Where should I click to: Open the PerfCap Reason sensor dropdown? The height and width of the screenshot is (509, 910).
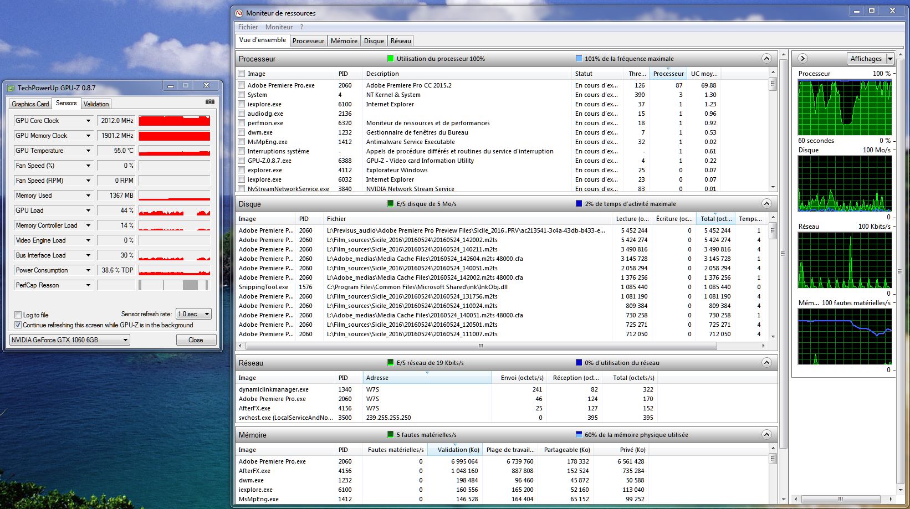pyautogui.click(x=88, y=285)
